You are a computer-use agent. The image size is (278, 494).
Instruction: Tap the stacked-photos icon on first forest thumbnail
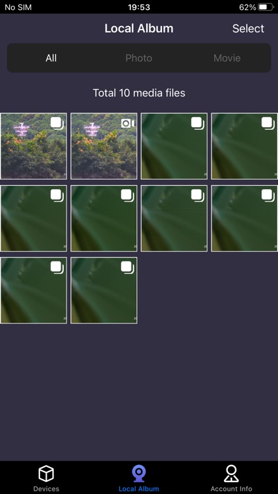[57, 124]
